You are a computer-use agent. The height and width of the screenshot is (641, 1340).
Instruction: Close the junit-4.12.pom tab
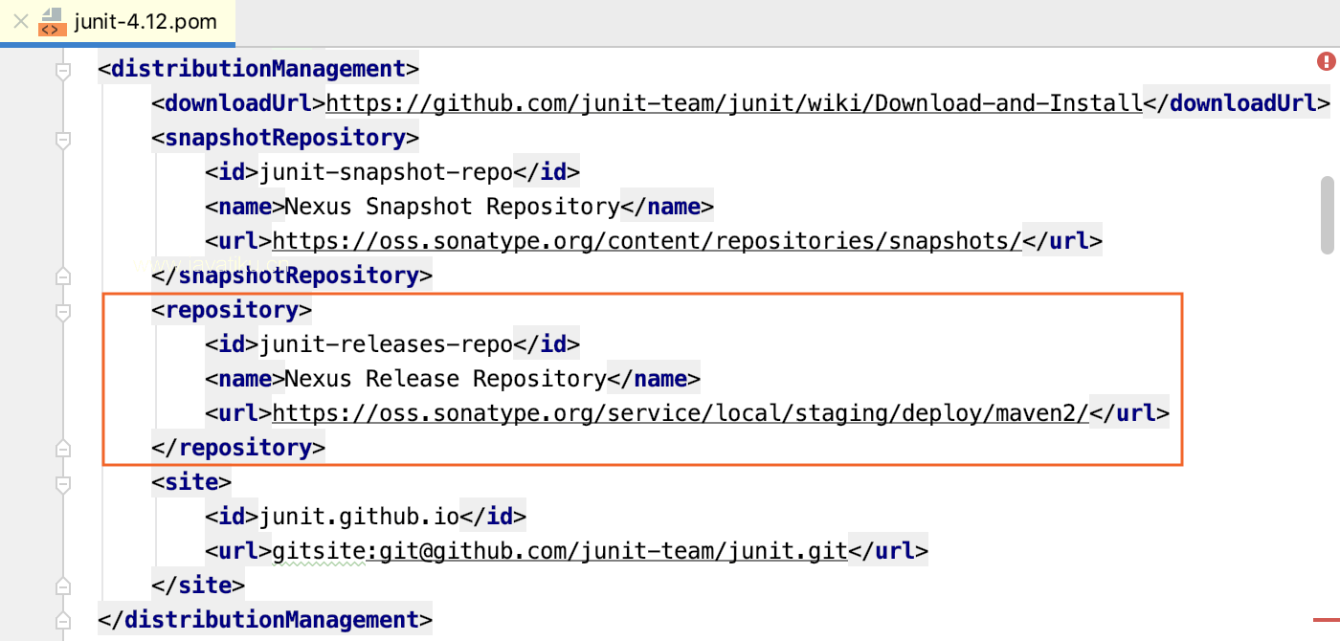pos(20,20)
